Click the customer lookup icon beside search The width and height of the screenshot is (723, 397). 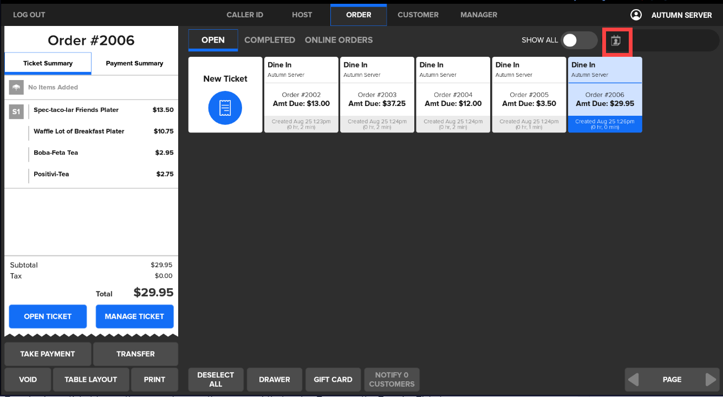pyautogui.click(x=616, y=41)
